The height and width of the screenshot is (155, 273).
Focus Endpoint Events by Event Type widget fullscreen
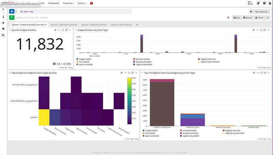click(261, 30)
